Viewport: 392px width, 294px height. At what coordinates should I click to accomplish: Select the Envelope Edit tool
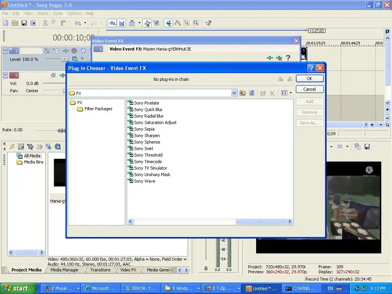tap(178, 23)
